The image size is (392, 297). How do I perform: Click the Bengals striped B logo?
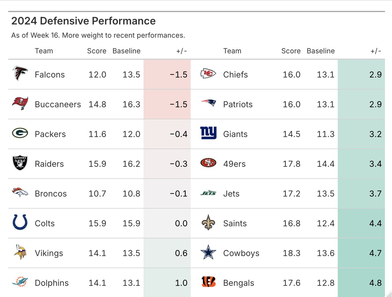coord(208,282)
